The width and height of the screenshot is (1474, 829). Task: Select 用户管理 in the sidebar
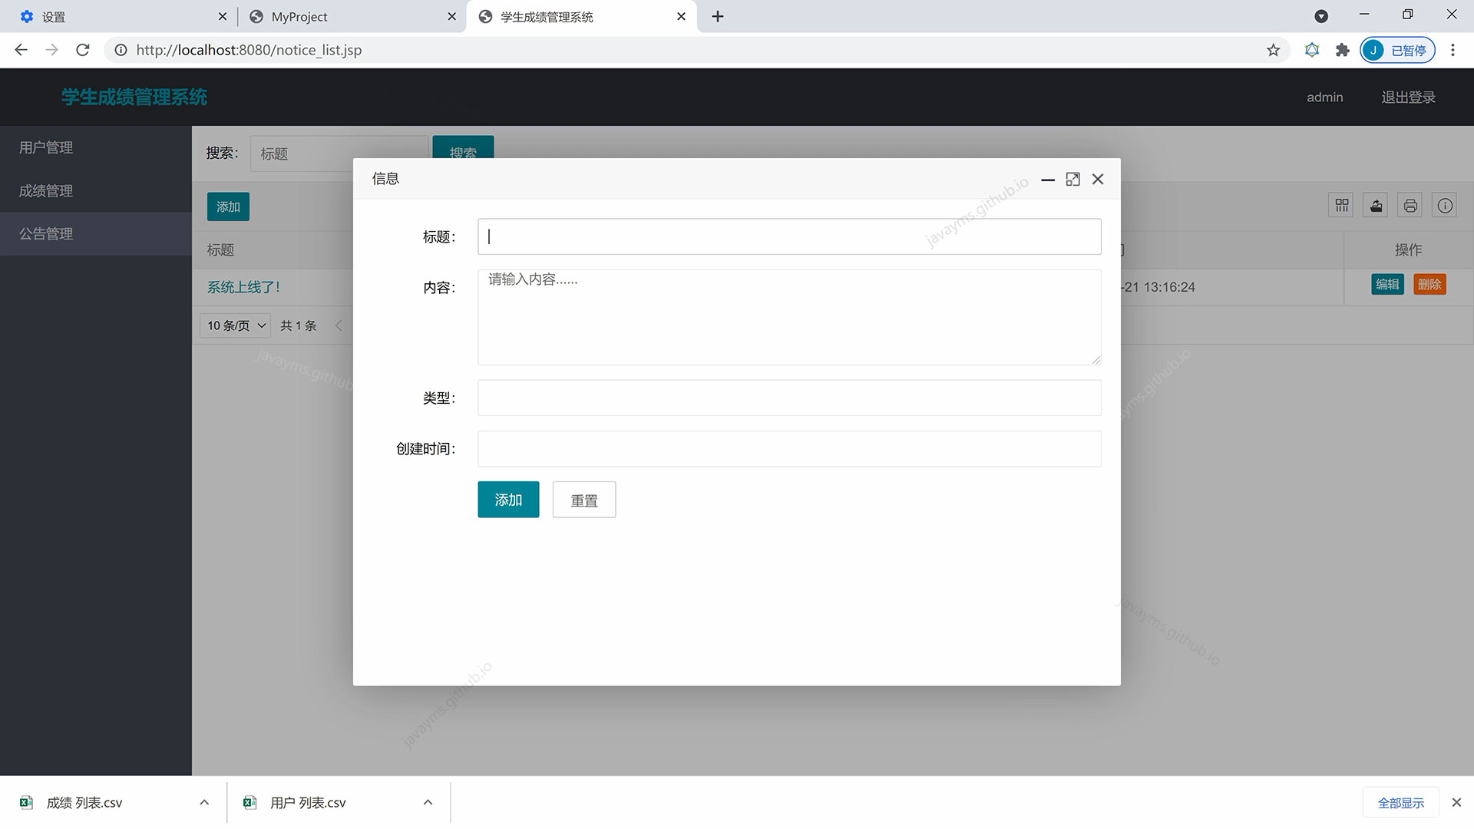click(x=46, y=147)
